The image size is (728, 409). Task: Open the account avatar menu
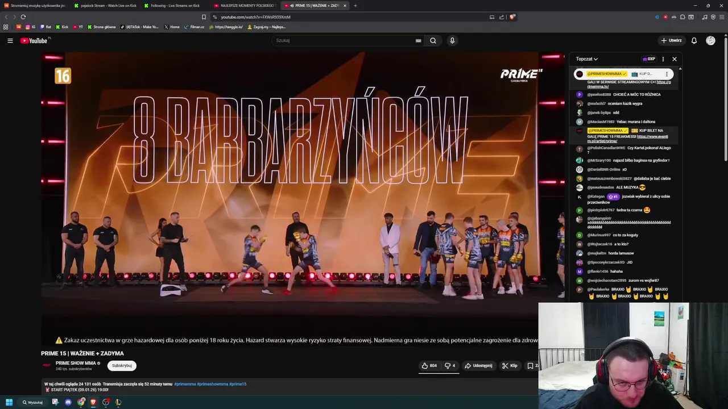tap(710, 40)
